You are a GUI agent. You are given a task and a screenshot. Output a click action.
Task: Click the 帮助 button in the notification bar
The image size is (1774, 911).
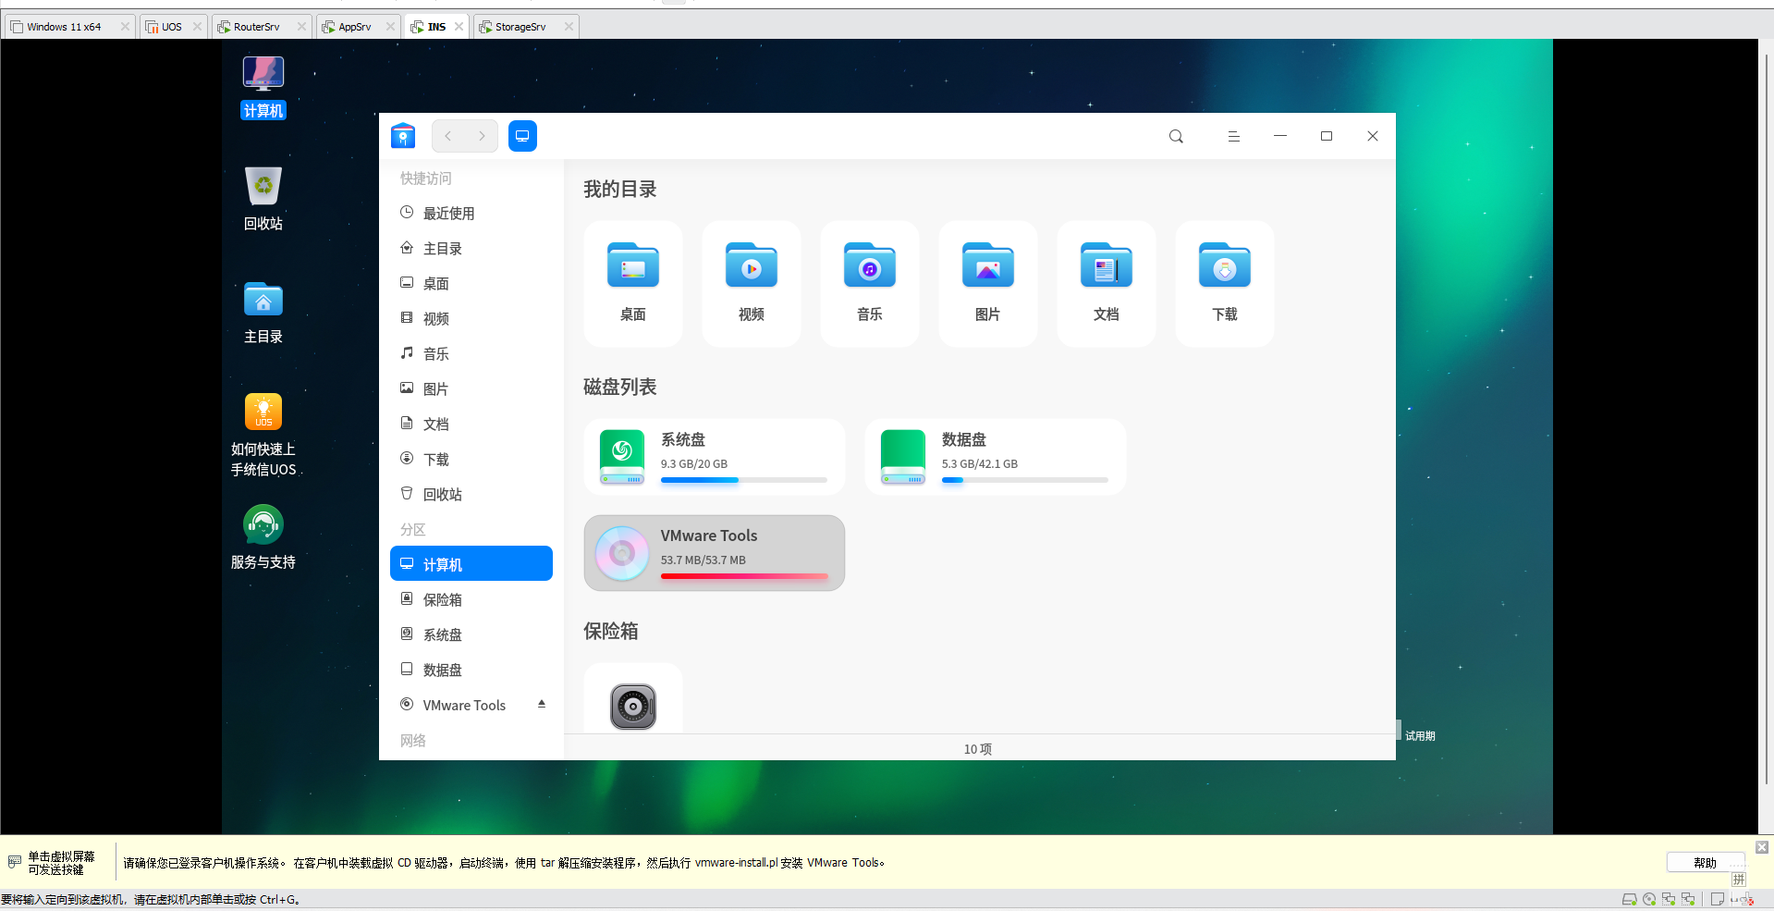(x=1704, y=862)
